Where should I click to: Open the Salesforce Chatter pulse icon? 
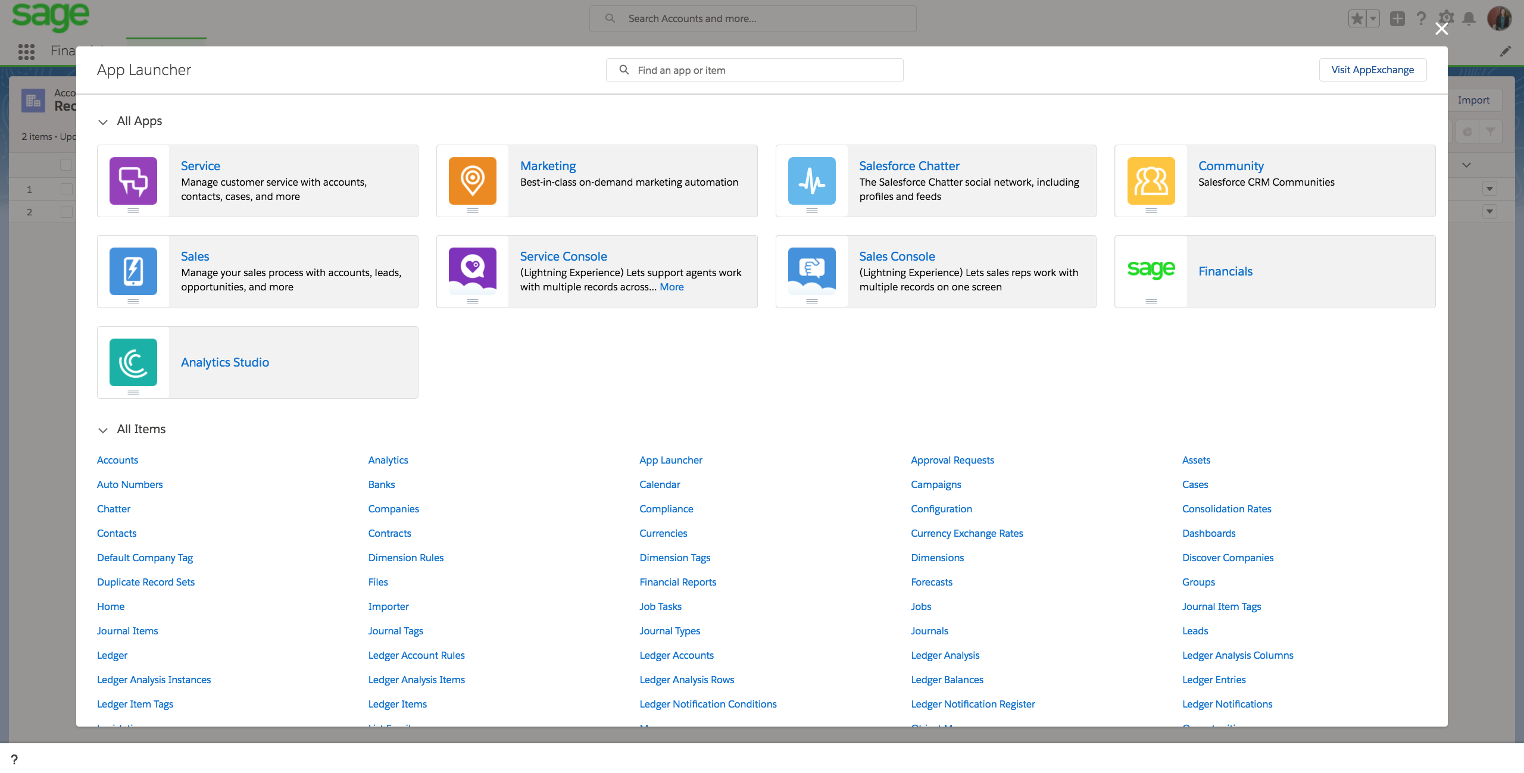pyautogui.click(x=811, y=181)
